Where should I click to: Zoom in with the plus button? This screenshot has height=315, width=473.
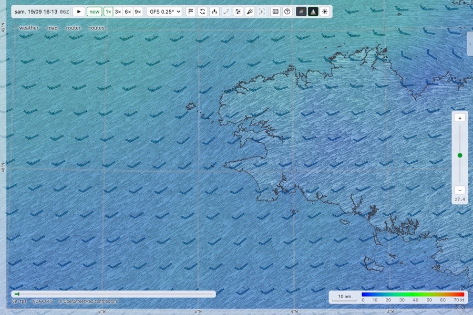click(460, 118)
